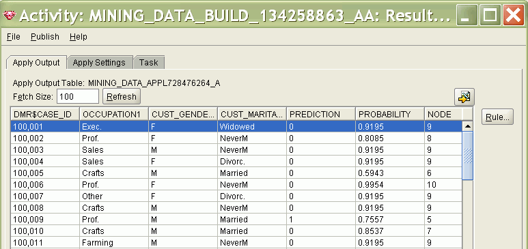The image size is (528, 249).
Task: Click node value 5 in row 100,009
Action: [x=443, y=220]
